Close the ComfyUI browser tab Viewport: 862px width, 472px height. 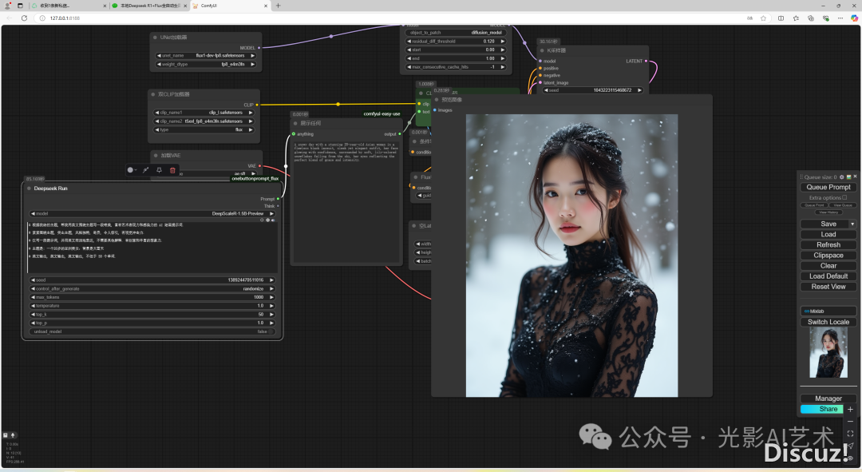(266, 6)
